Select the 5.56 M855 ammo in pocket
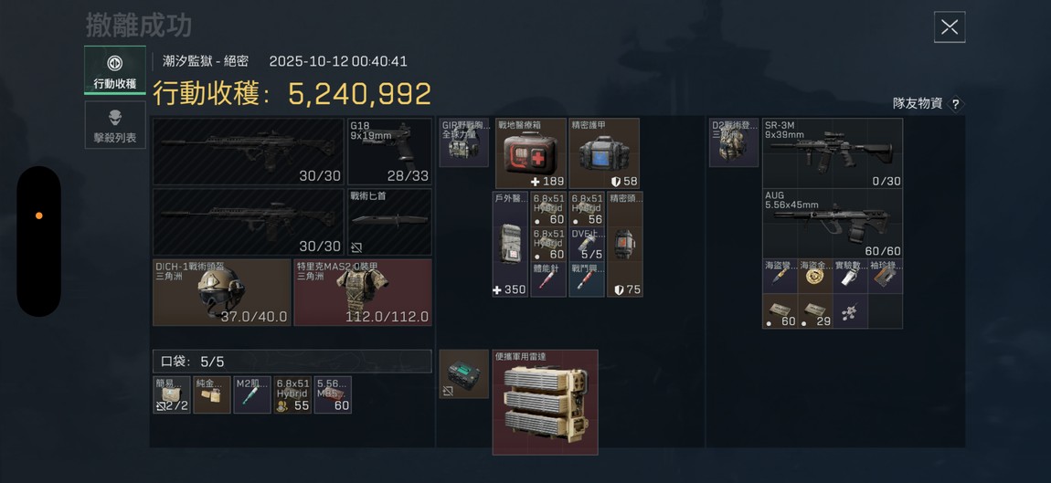Image resolution: width=1051 pixels, height=483 pixels. click(x=334, y=394)
